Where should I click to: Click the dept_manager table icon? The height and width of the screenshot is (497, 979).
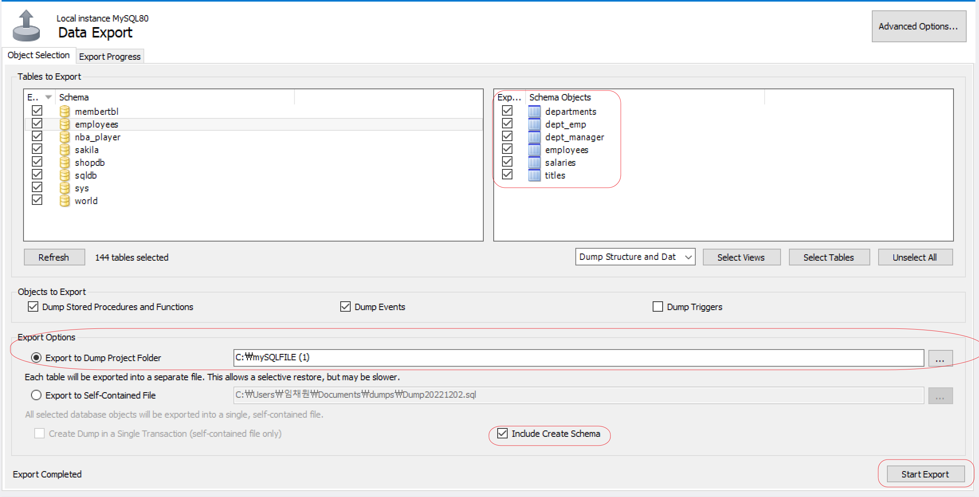[534, 137]
